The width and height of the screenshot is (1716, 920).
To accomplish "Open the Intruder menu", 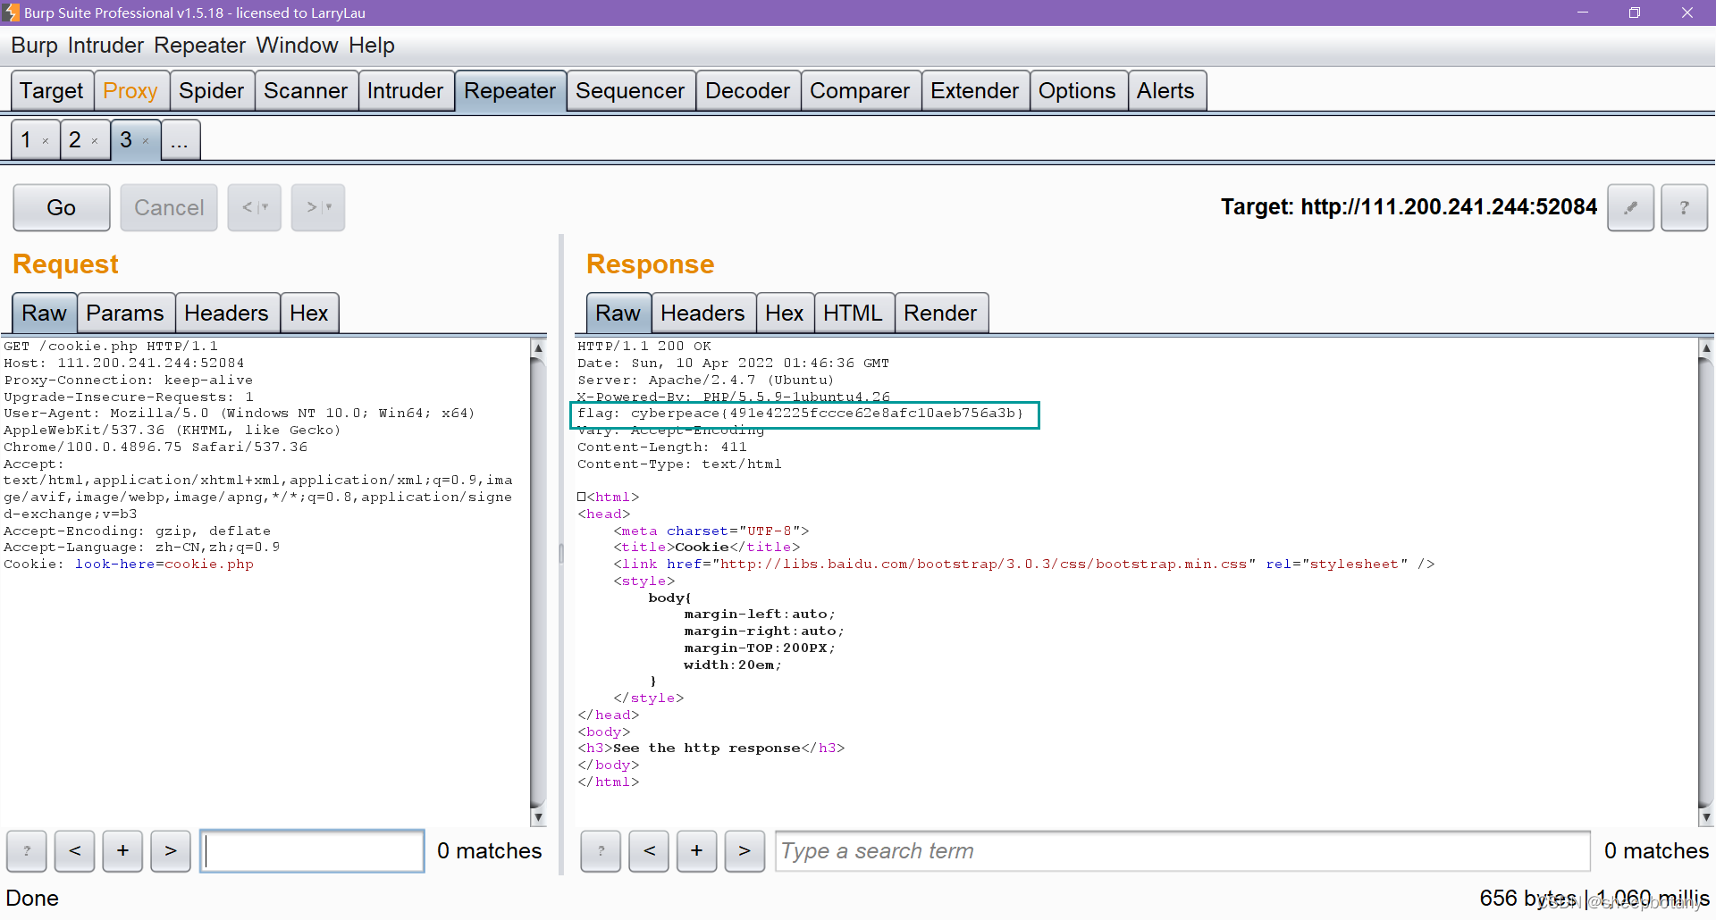I will pos(105,46).
